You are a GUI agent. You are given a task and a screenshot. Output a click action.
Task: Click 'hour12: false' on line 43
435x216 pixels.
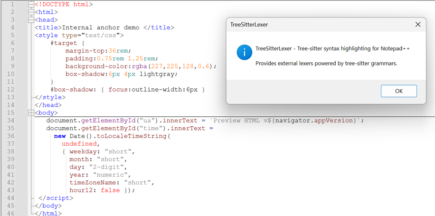click(95, 190)
